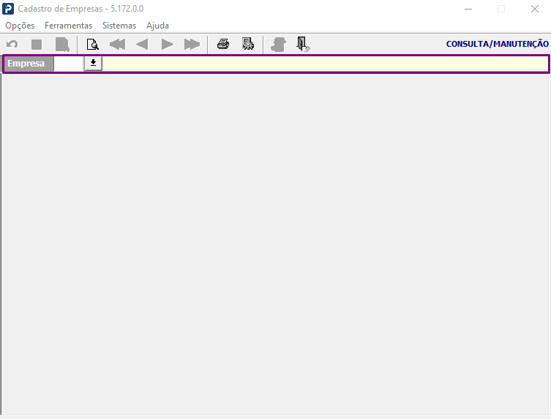Go to last record double-right arrow

pos(192,45)
